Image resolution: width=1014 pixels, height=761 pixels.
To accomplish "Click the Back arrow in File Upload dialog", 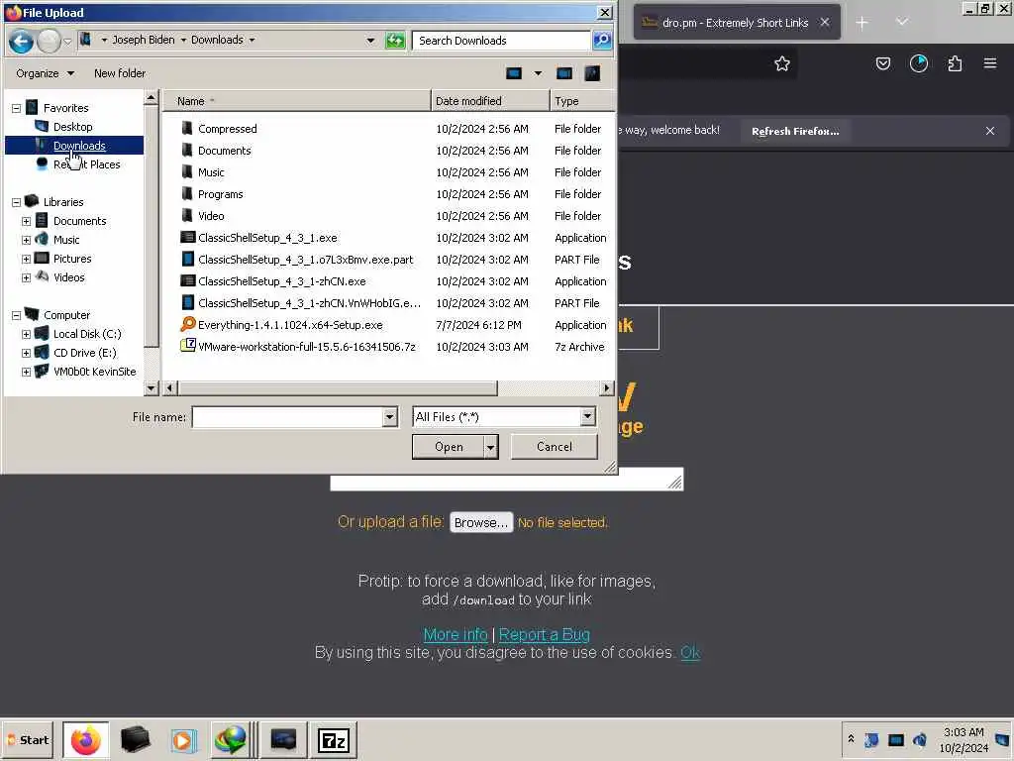I will [x=21, y=41].
